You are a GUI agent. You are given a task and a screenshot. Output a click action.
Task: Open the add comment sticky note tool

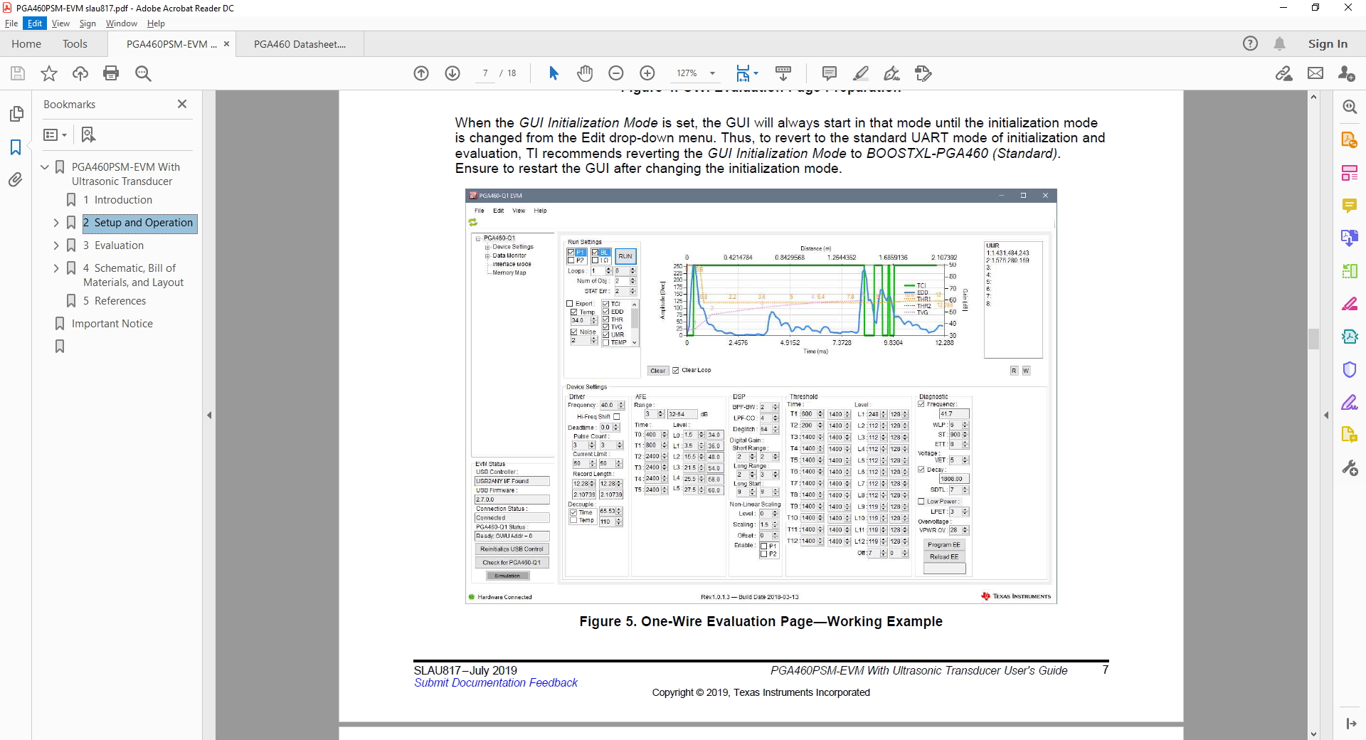(x=829, y=73)
